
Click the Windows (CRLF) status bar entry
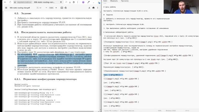click(x=171, y=111)
